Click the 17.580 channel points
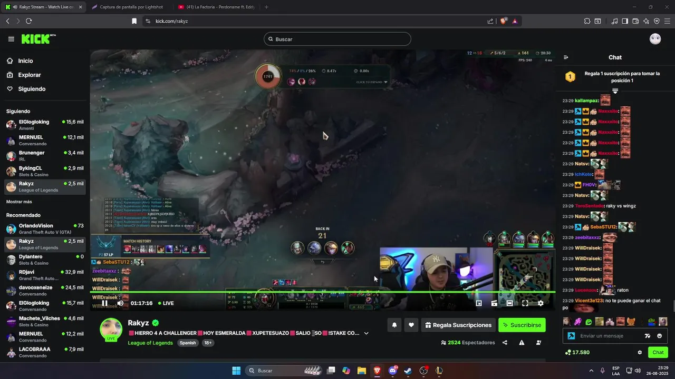This screenshot has height=379, width=675. coord(577,353)
